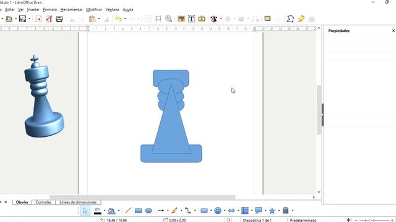Open the Paste options dropdown arrow
The width and height of the screenshot is (396, 222).
[99, 19]
